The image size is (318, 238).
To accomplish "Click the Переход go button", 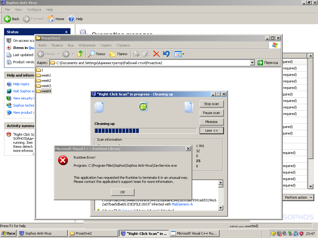I will (x=268, y=63).
